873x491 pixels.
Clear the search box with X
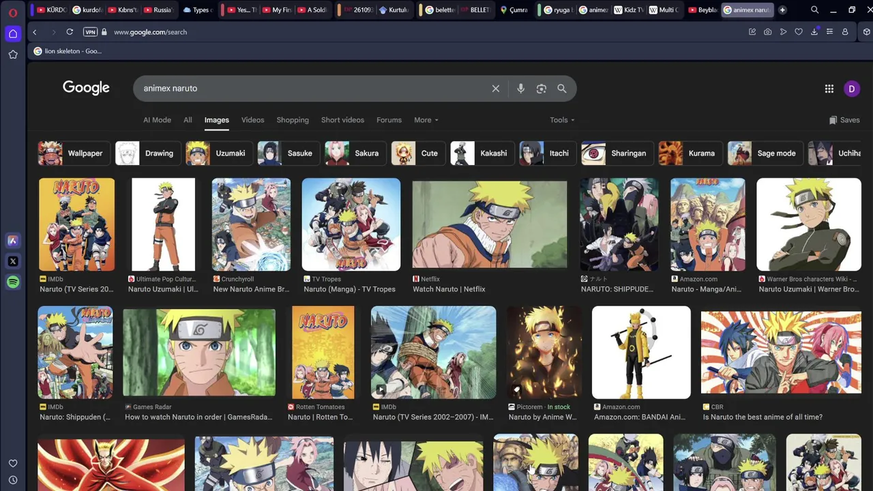point(496,89)
